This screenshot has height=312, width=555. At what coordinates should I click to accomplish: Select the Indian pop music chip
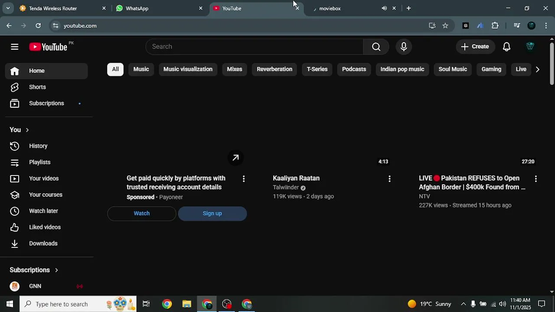pos(402,69)
